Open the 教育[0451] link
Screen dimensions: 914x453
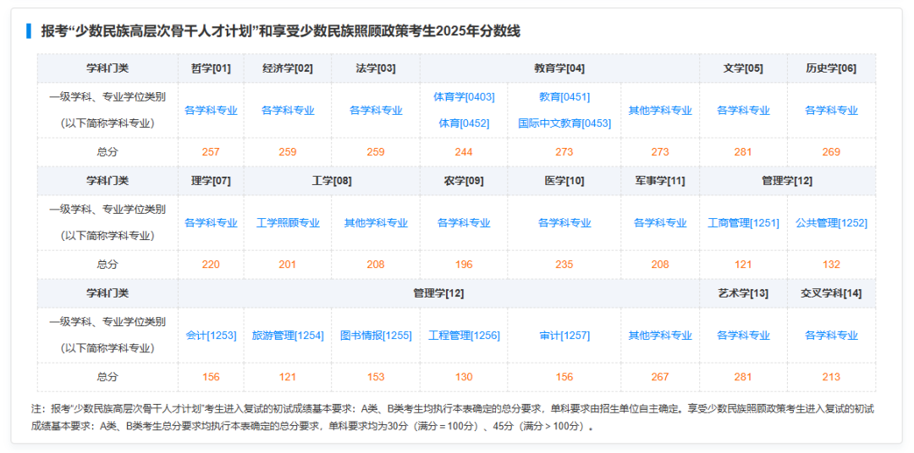point(564,97)
